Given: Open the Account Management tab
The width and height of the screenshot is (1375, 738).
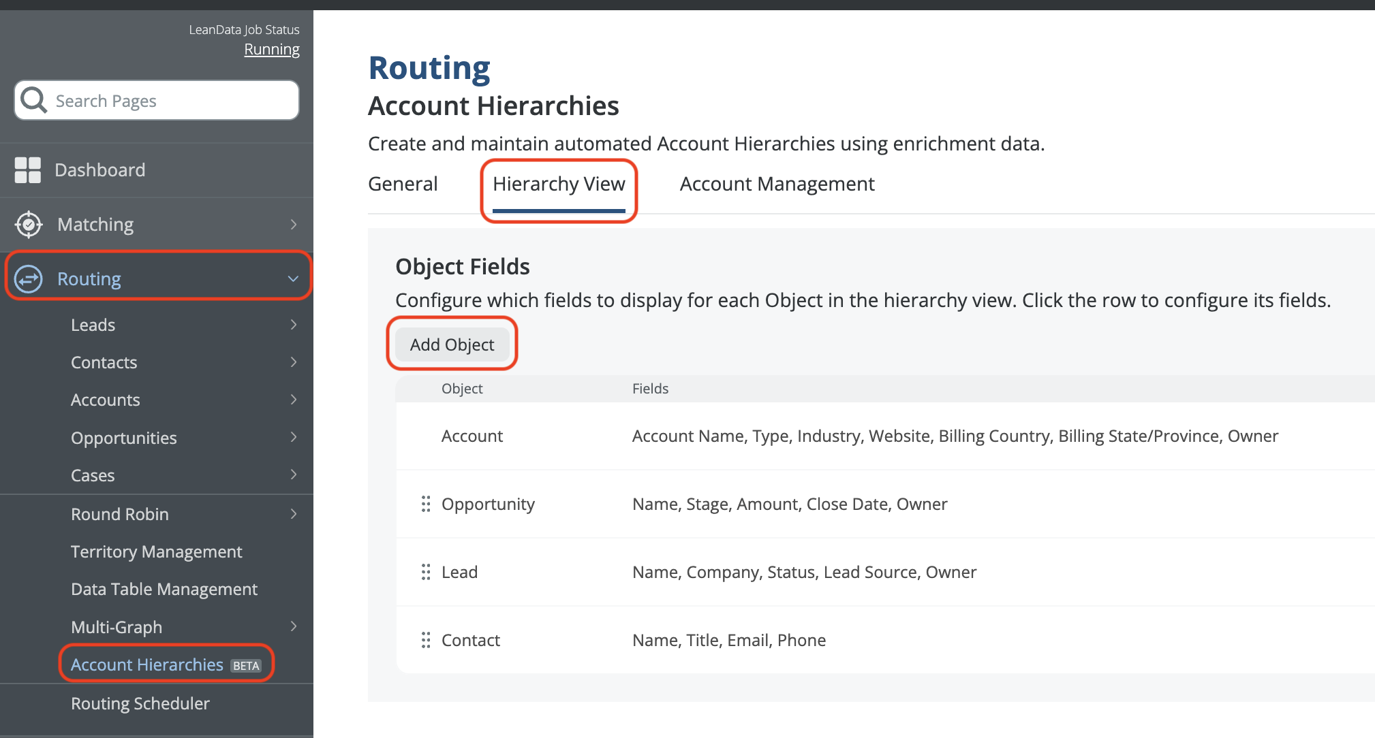Looking at the screenshot, I should (777, 184).
